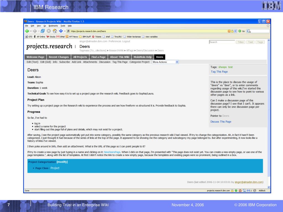Open the shell bookmarklet
Viewport: 283px width, 212px height.
[x=106, y=37]
